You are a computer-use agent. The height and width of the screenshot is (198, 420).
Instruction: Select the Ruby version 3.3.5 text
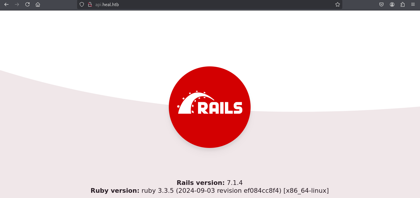point(210,191)
